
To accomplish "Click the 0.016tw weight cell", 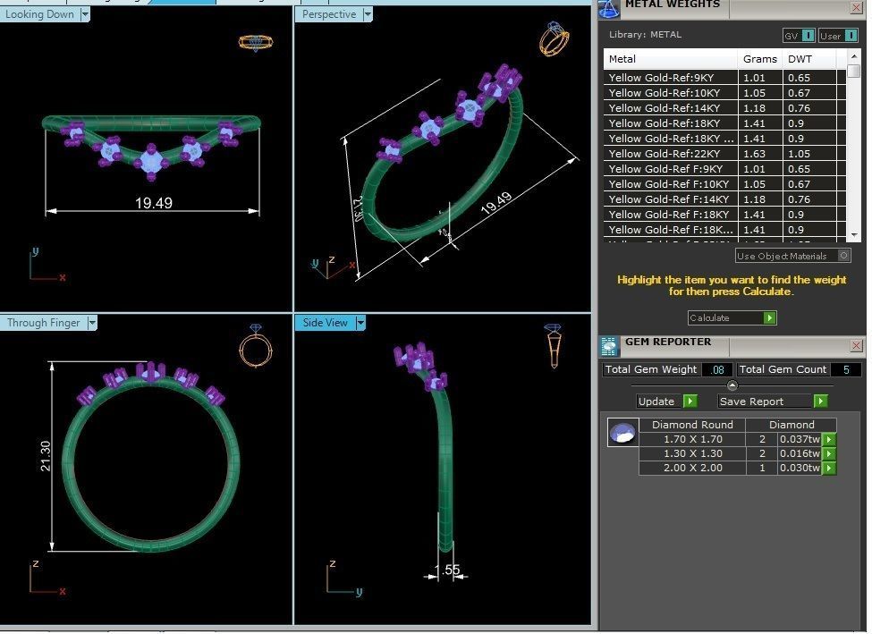I will (x=800, y=453).
